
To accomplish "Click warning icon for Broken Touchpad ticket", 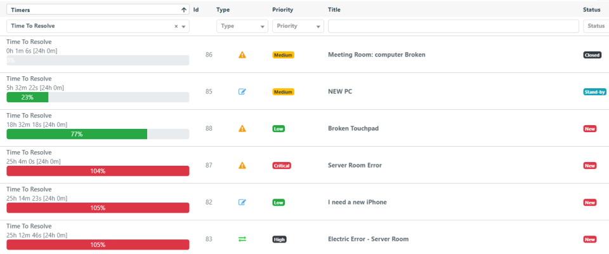I will [242, 129].
